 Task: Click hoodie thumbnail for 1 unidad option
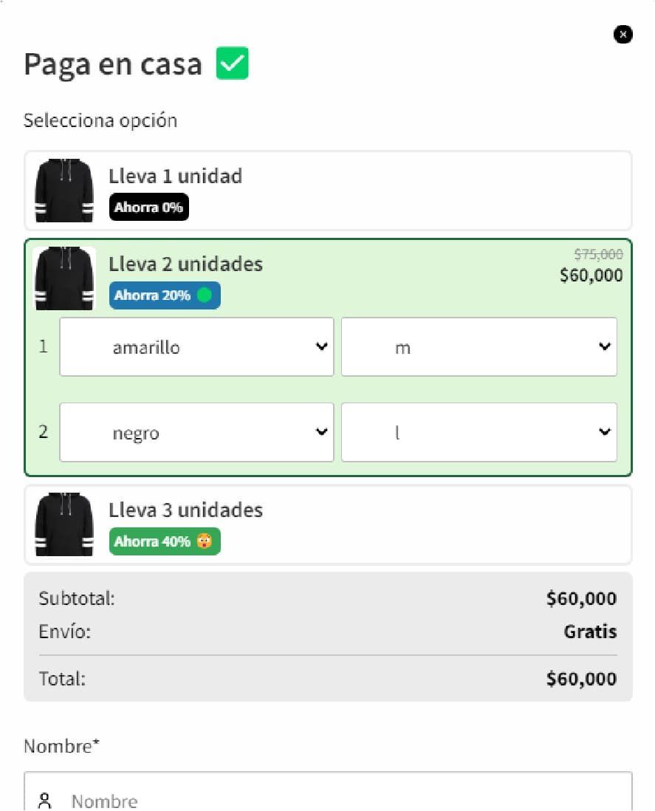pyautogui.click(x=64, y=191)
